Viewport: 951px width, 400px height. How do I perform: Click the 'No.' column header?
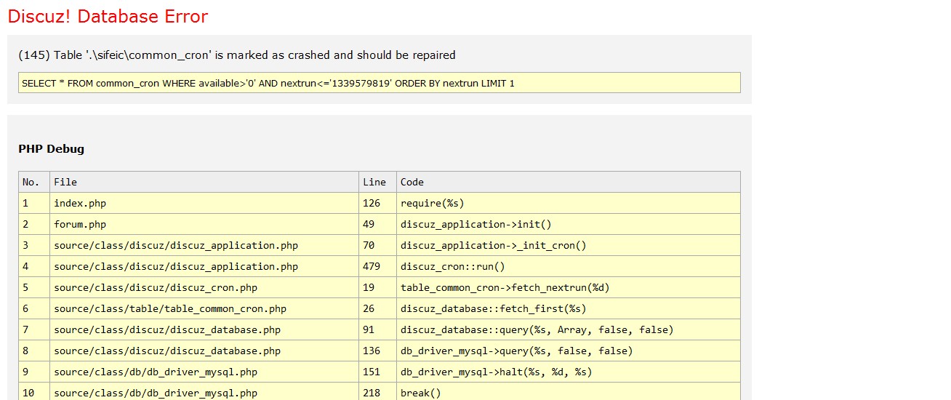click(x=34, y=182)
